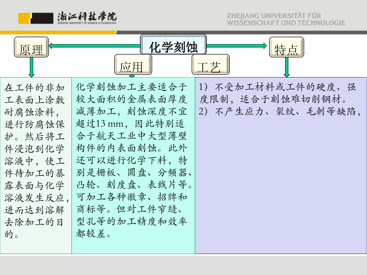The image size is (367, 275).
Task: Click ZHEJIANG UNIVERSITY OF SCIENCE & TECHNOLOGY subtitle
Action: point(87,23)
